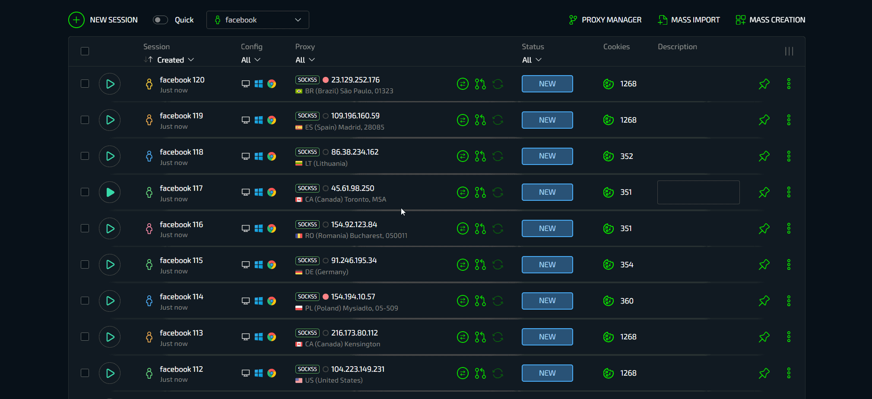The height and width of the screenshot is (399, 872).
Task: Click the green plus New Session icon
Action: pos(76,20)
